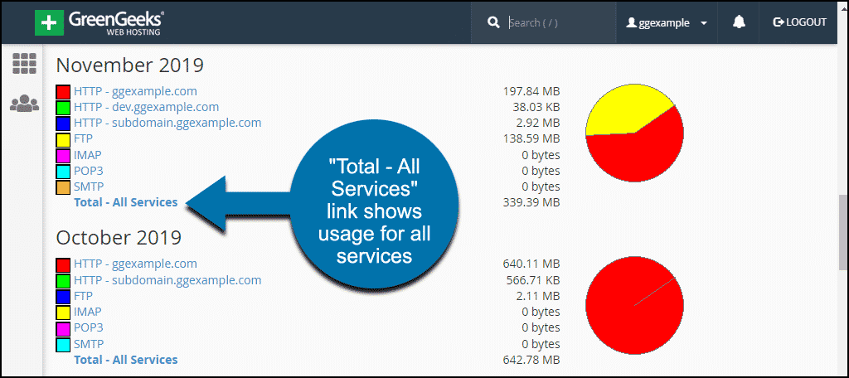Click the October 2019 pie chart
The width and height of the screenshot is (849, 378).
pos(634,305)
